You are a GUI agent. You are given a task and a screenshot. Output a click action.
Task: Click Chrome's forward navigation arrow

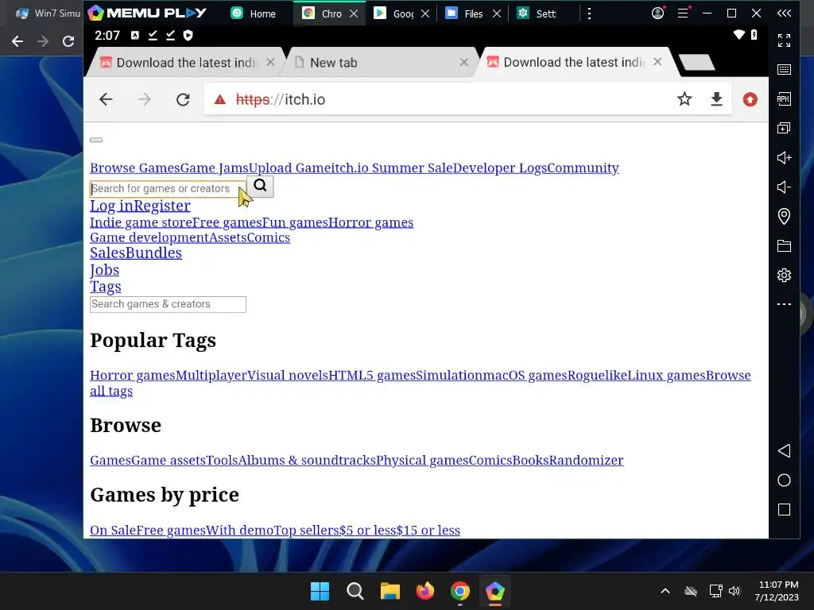(x=145, y=99)
